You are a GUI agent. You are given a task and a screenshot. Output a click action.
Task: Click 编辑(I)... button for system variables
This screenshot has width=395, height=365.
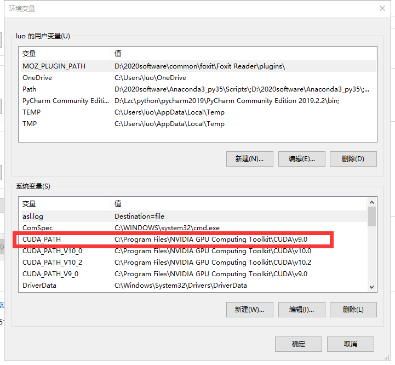pos(301,310)
